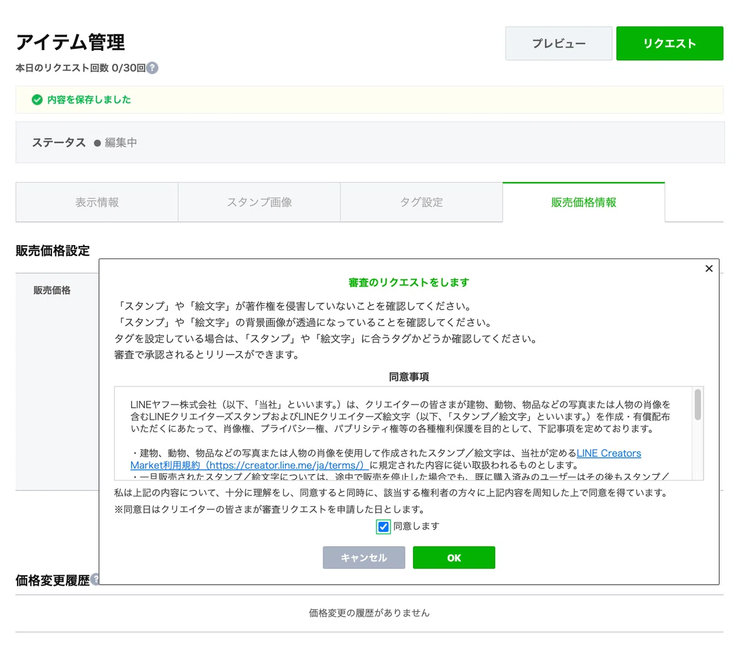The width and height of the screenshot is (753, 658).
Task: Click the 編集中 status text
Action: [120, 142]
